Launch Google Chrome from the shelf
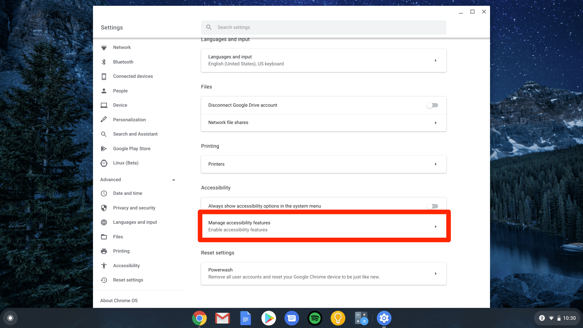Screen dimensions: 583x328 (199, 318)
